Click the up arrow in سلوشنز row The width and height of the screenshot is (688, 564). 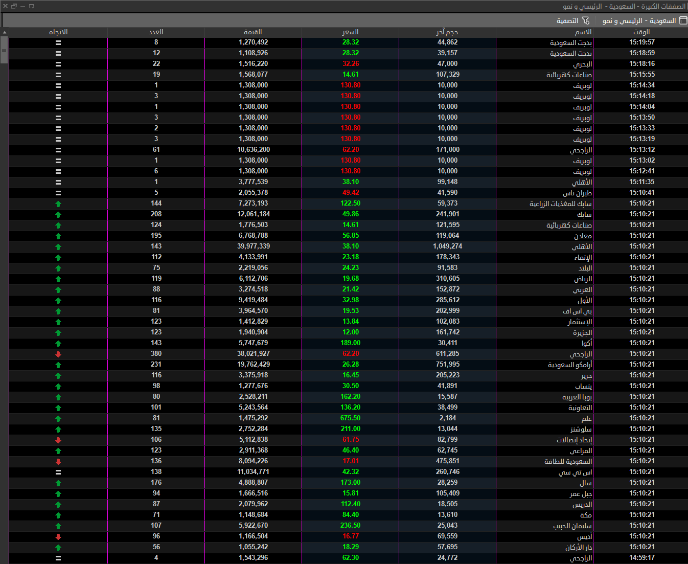(58, 429)
